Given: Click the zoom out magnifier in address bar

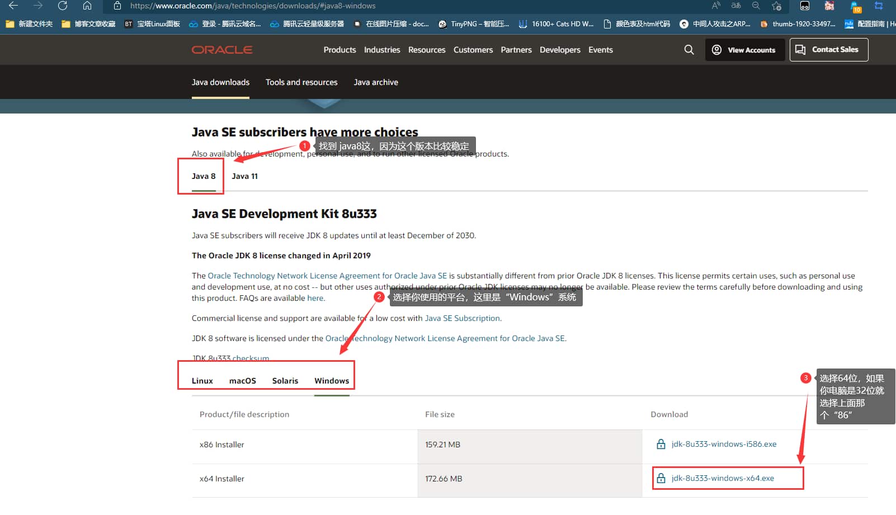Looking at the screenshot, I should pyautogui.click(x=756, y=6).
